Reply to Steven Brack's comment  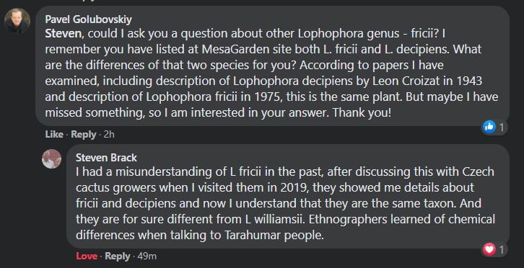click(x=118, y=256)
